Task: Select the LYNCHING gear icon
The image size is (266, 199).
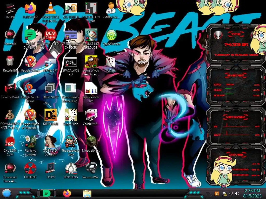Action: click(x=71, y=171)
